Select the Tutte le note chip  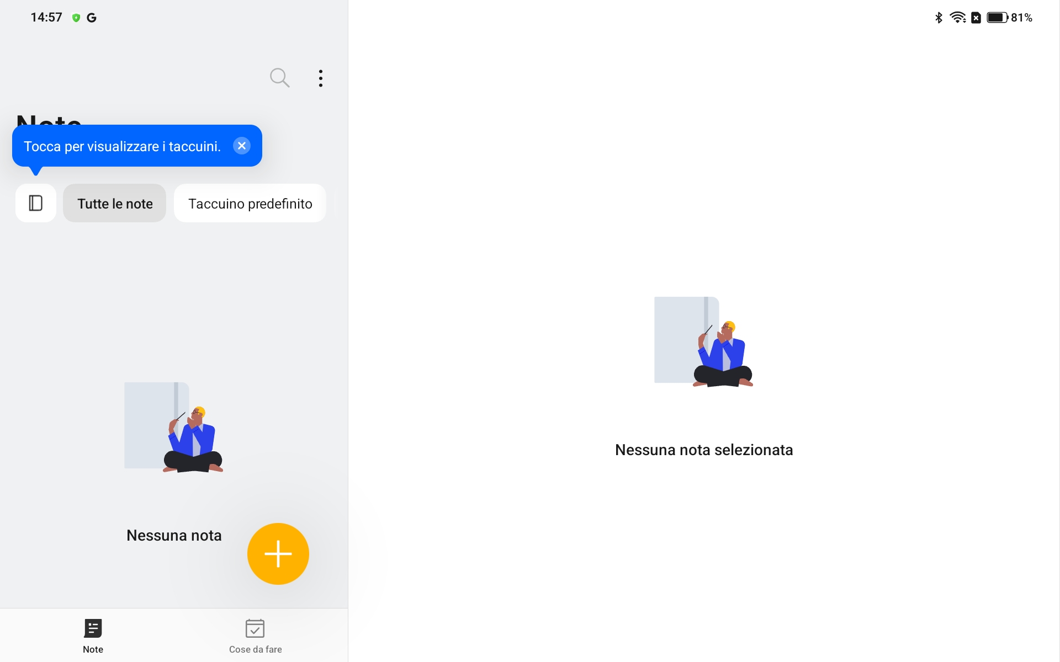(115, 203)
